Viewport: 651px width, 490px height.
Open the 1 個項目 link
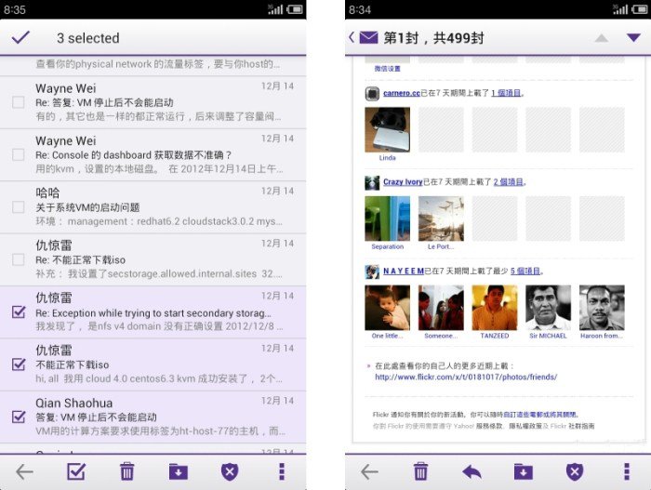(506, 93)
